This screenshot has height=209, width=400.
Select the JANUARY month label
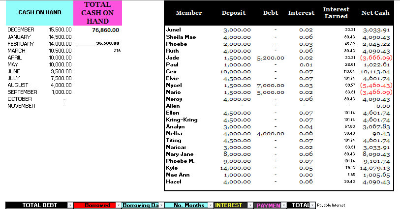coord(19,37)
